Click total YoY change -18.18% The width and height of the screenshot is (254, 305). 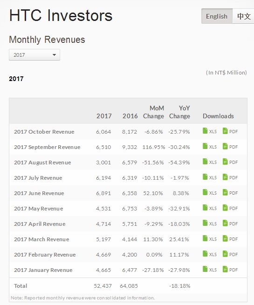point(179,286)
